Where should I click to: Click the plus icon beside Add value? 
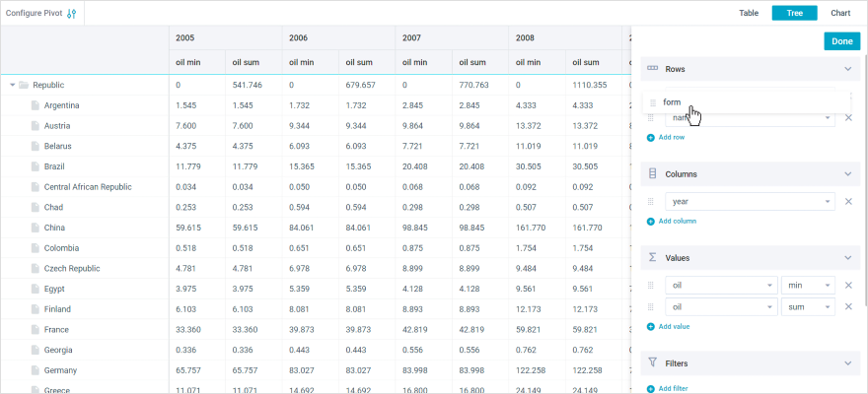[x=651, y=326]
